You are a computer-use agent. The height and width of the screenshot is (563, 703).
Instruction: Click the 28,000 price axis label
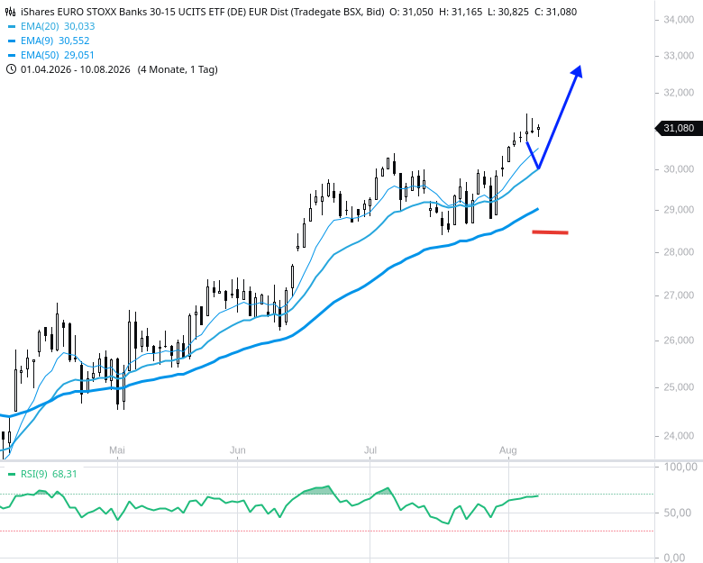point(679,252)
